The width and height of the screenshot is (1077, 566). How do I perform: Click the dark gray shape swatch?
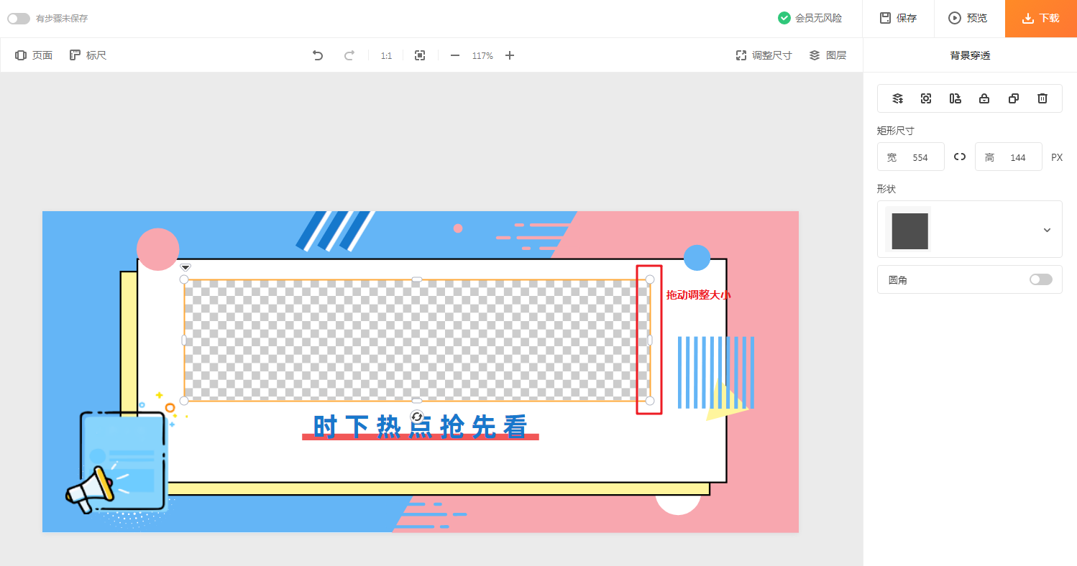(909, 231)
